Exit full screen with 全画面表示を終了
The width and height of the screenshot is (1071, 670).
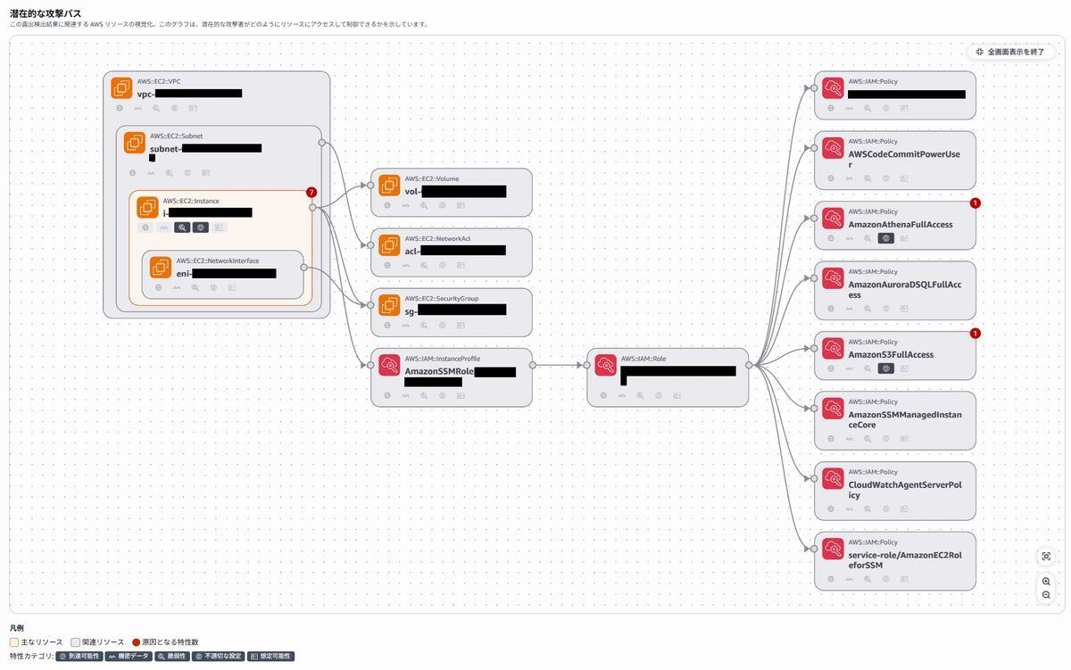(x=1010, y=52)
